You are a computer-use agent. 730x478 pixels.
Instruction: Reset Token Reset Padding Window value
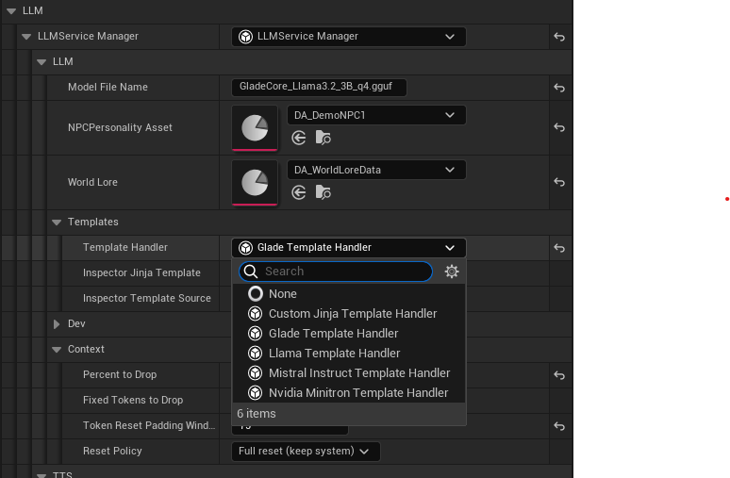click(559, 426)
